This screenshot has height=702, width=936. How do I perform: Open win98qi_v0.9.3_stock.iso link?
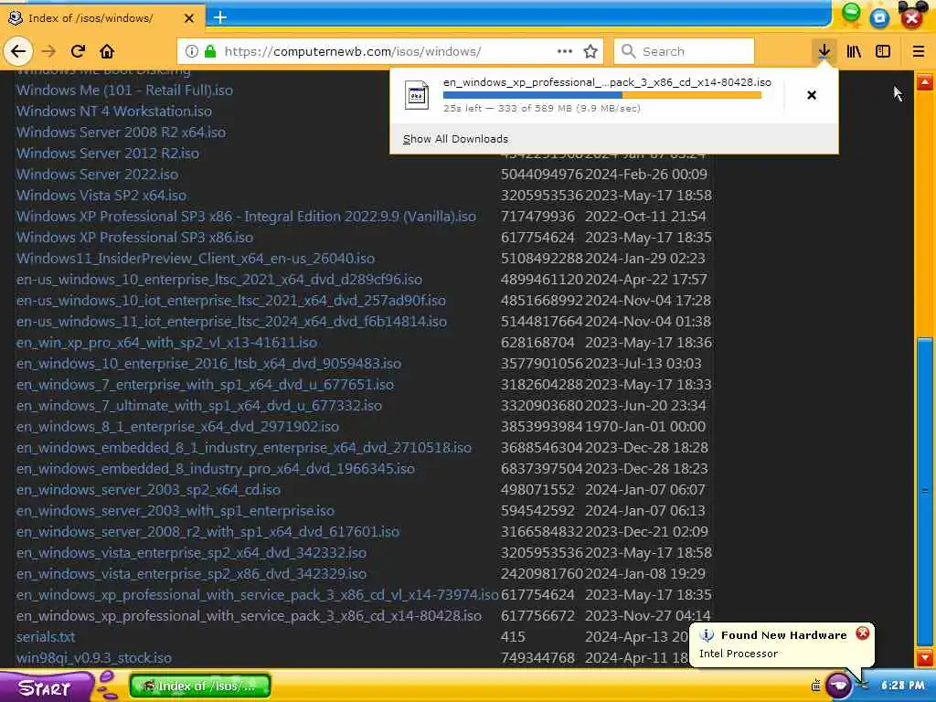[x=94, y=658]
